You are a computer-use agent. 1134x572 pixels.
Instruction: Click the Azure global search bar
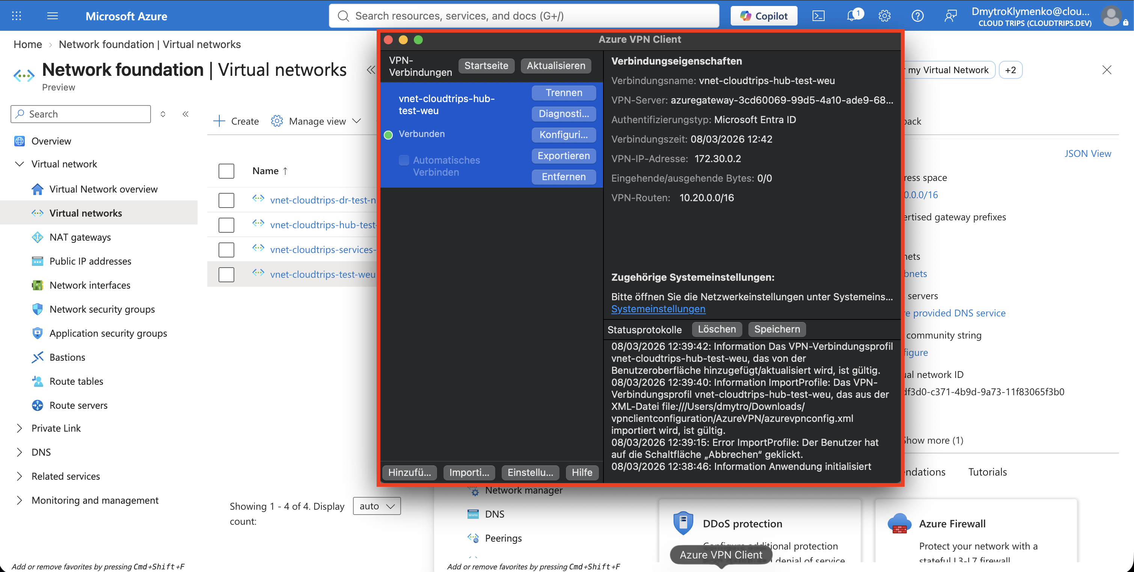(524, 16)
